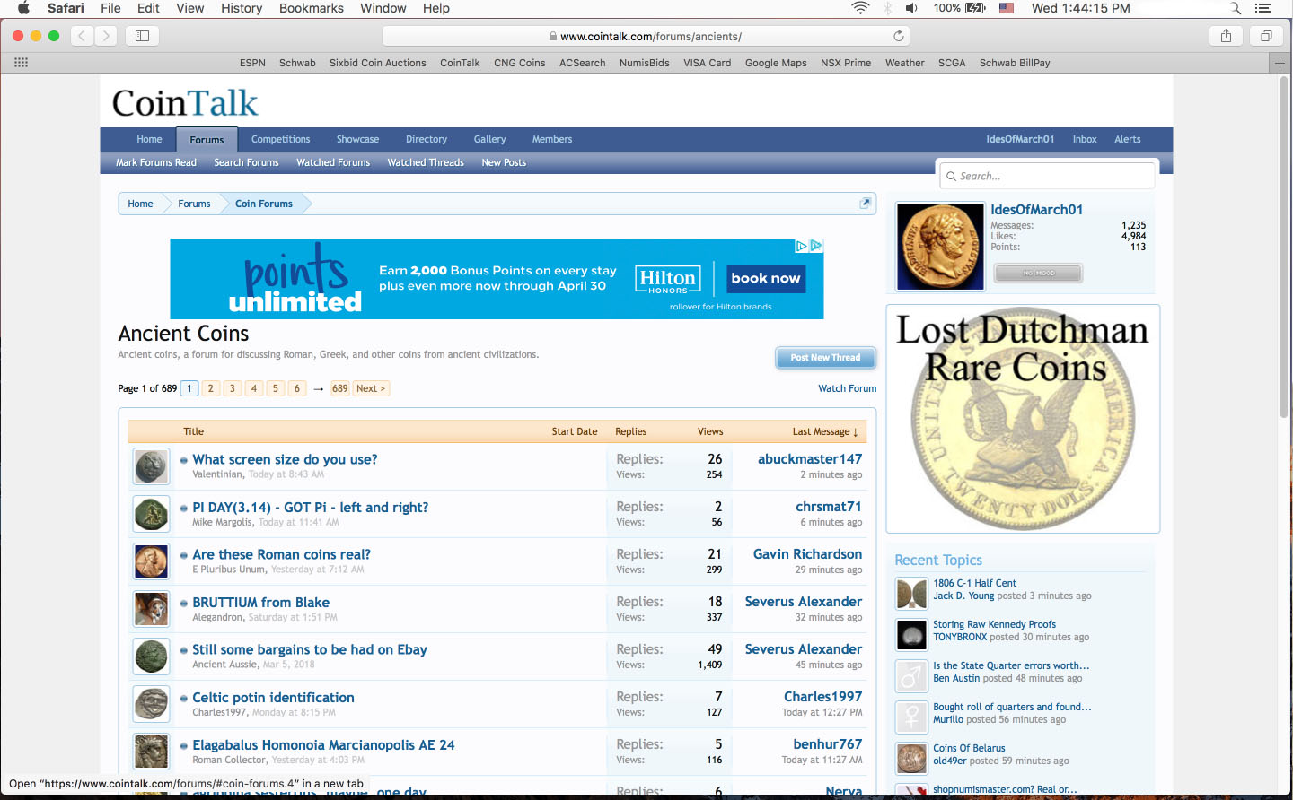Open Notification Center icon
1293x800 pixels.
click(1263, 8)
